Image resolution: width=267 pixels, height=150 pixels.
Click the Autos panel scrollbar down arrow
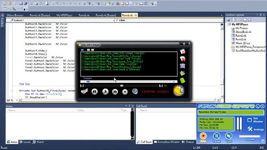coord(132,138)
